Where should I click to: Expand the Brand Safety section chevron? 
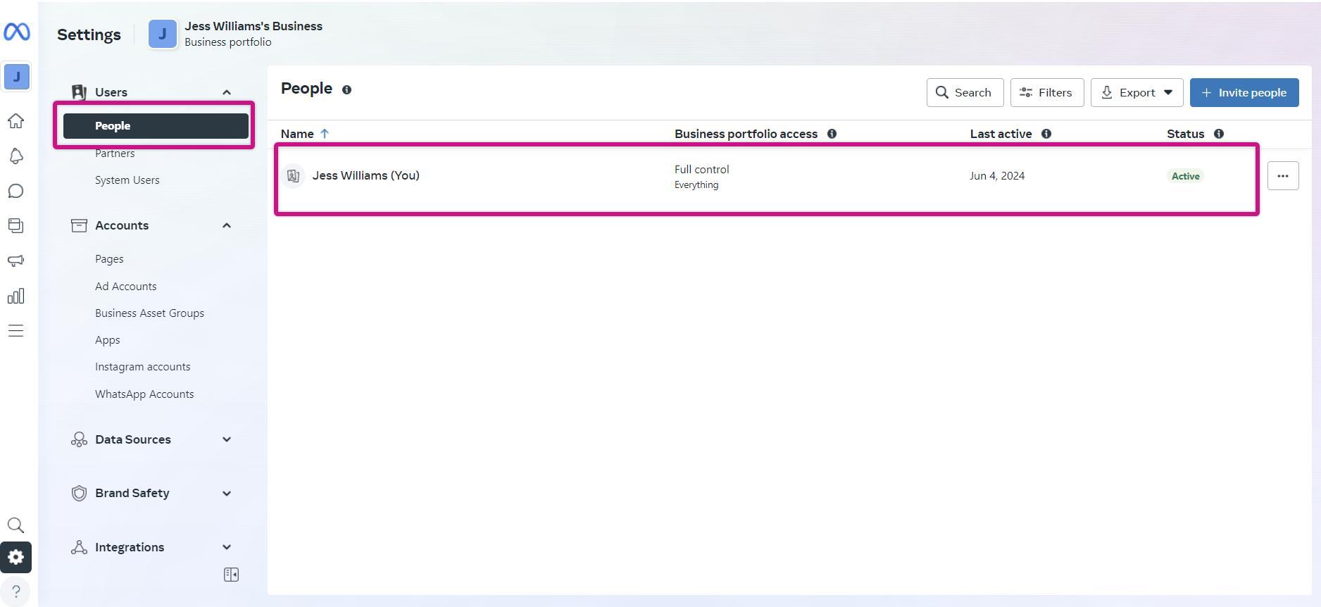click(x=227, y=494)
